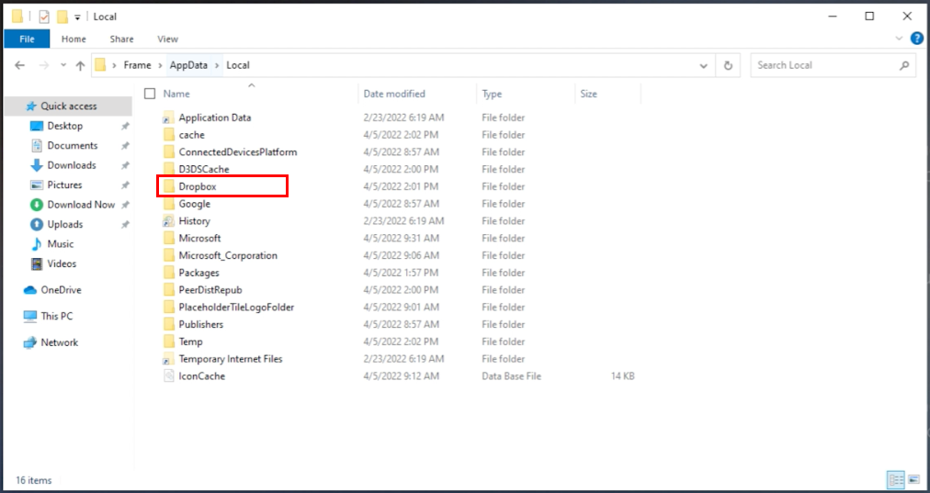Open the Recent locations dropdown arrow
The height and width of the screenshot is (493, 930).
[x=63, y=65]
